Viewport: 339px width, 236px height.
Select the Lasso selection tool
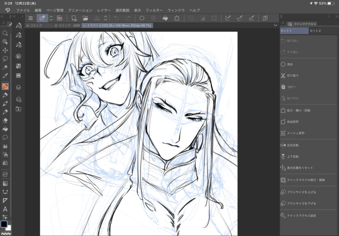[5, 59]
